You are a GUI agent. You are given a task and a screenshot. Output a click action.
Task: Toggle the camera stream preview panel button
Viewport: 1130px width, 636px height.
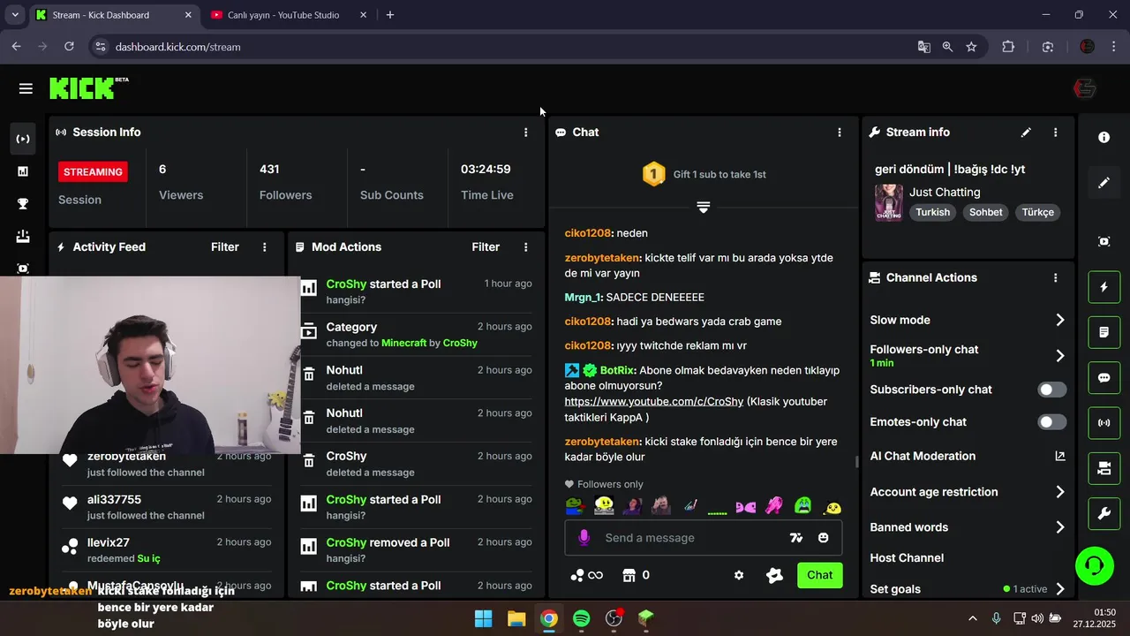(x=1104, y=468)
